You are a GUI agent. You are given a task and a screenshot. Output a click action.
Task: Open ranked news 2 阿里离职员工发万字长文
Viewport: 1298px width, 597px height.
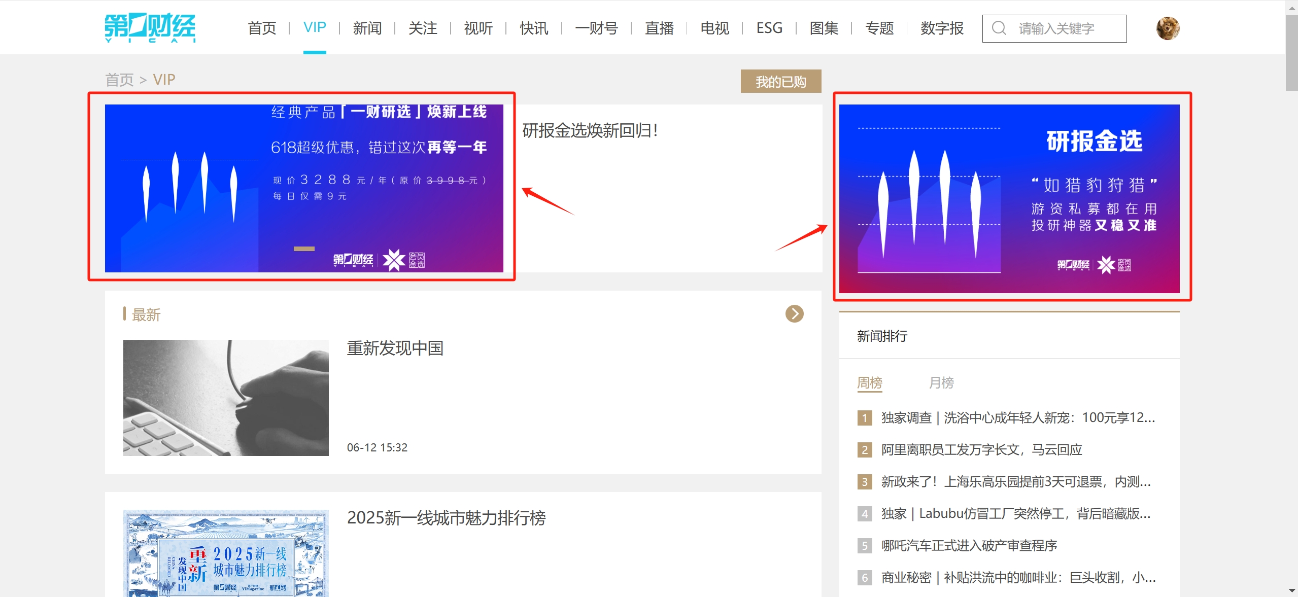pos(981,449)
